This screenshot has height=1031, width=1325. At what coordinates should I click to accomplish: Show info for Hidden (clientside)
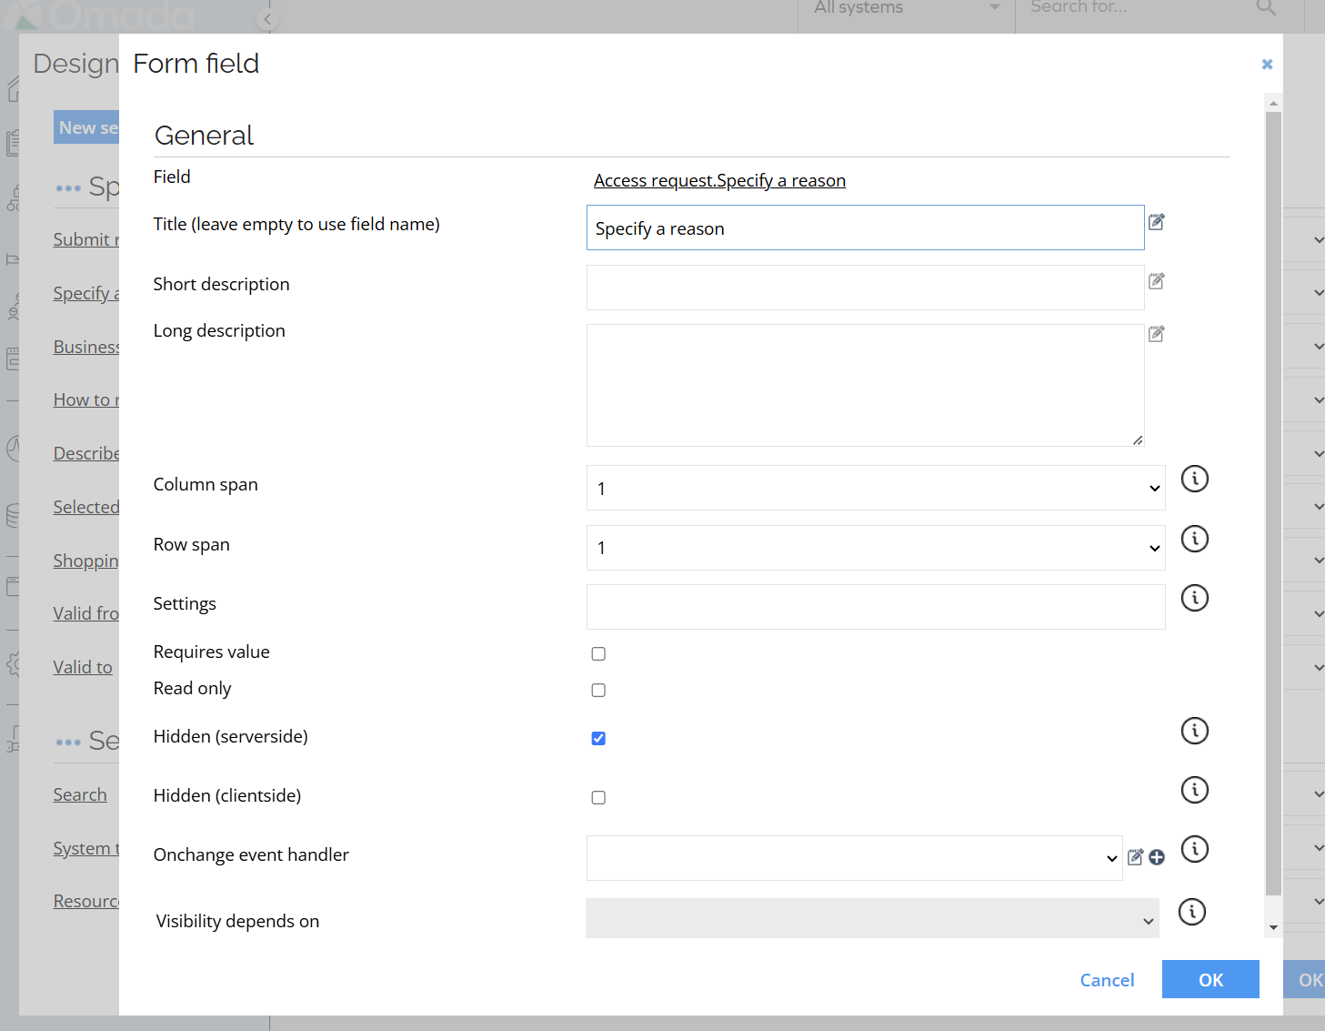[x=1195, y=790]
